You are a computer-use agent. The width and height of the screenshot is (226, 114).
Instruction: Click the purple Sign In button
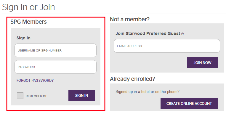(x=81, y=95)
